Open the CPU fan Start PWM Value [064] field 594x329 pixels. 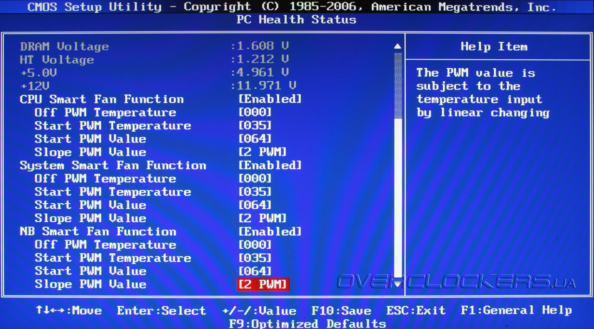[255, 139]
